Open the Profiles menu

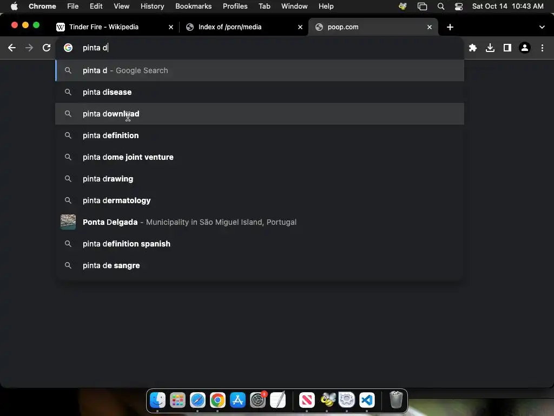tap(235, 6)
